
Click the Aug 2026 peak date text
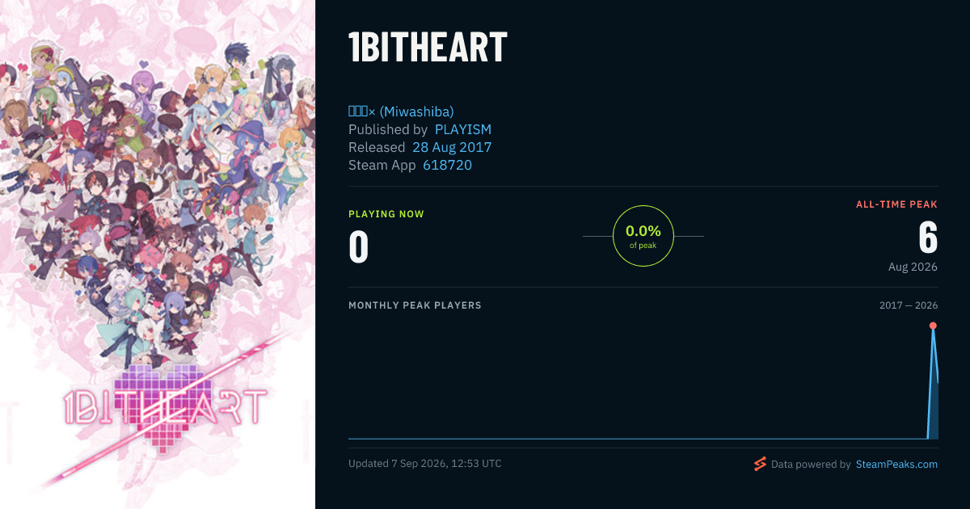click(x=913, y=267)
